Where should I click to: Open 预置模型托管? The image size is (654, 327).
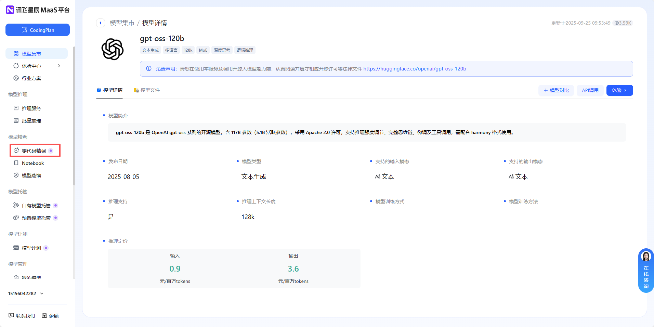(x=37, y=218)
